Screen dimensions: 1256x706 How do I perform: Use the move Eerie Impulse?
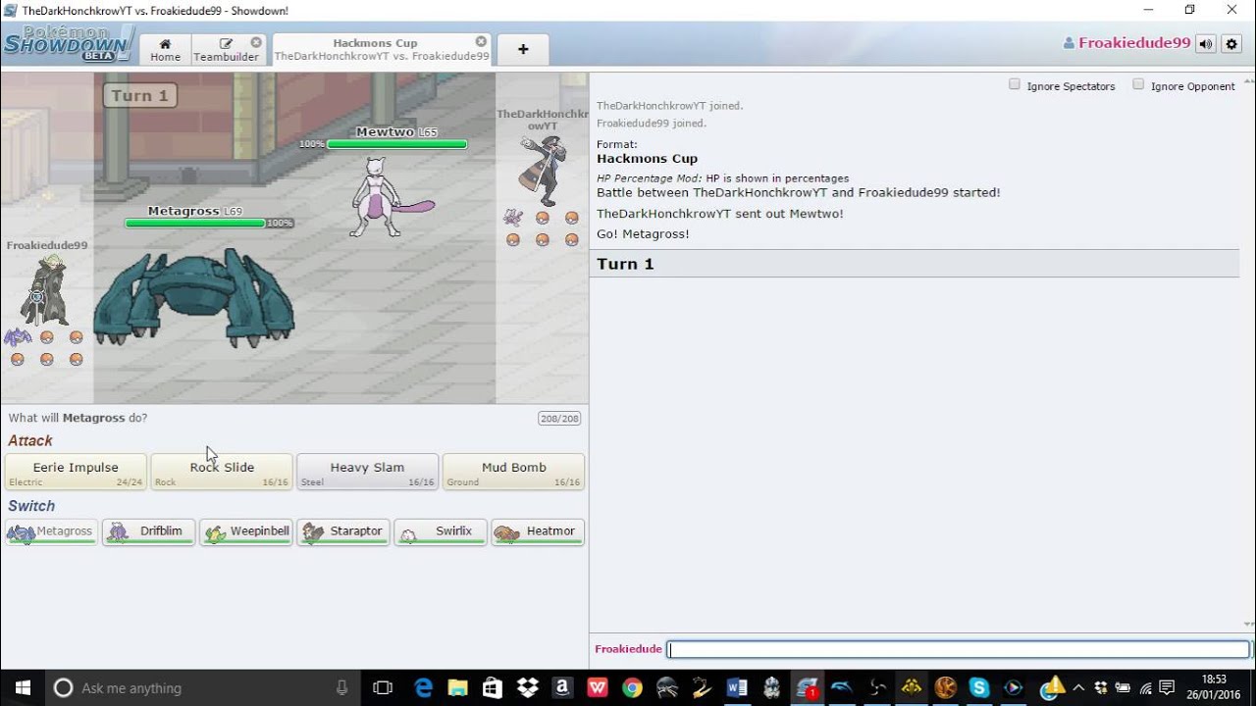(x=76, y=472)
